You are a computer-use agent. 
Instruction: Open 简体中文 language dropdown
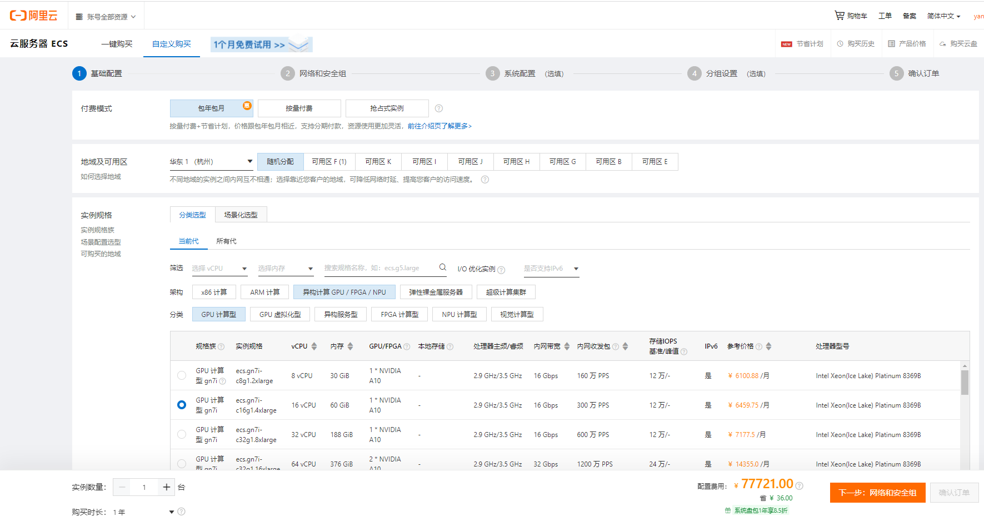944,16
